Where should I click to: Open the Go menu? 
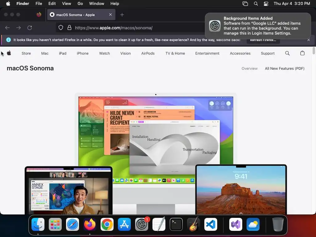tap(80, 4)
